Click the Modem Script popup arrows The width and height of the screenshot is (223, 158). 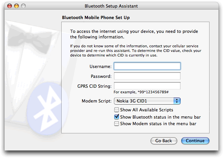(x=177, y=101)
